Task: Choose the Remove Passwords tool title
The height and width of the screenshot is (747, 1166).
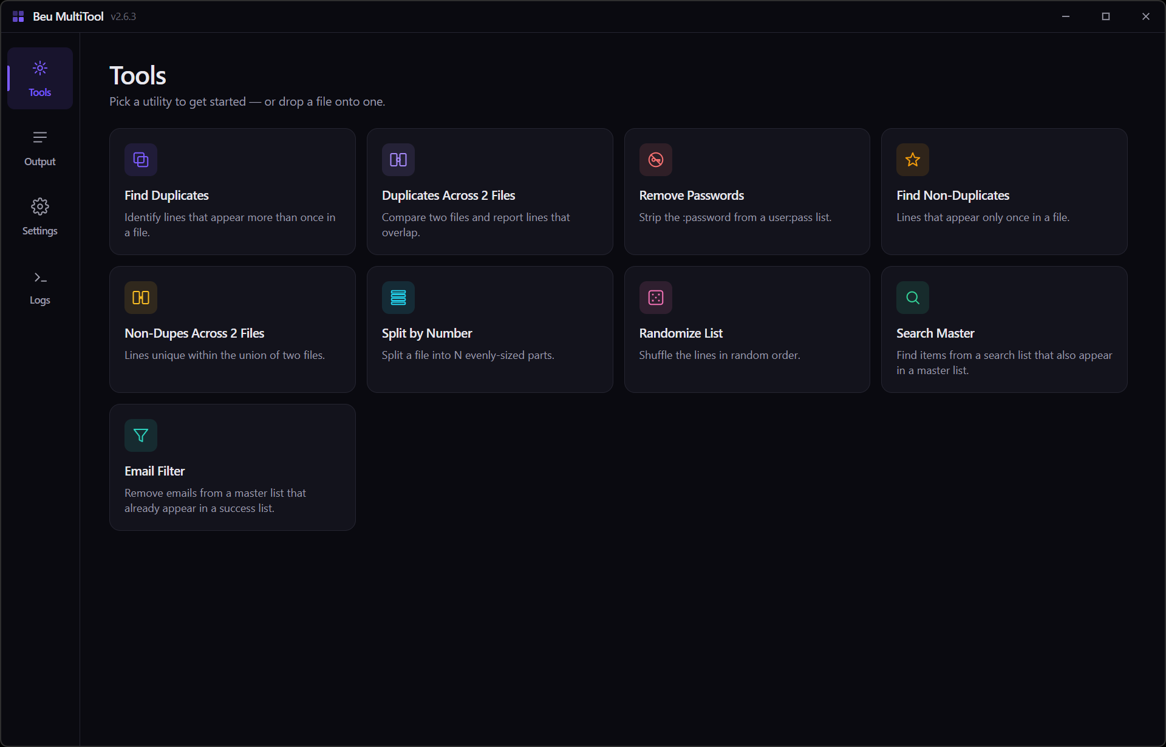Action: coord(691,196)
